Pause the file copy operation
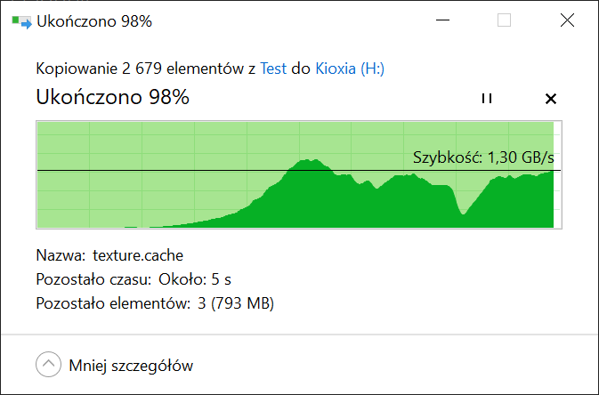This screenshot has height=395, width=599. 487,99
